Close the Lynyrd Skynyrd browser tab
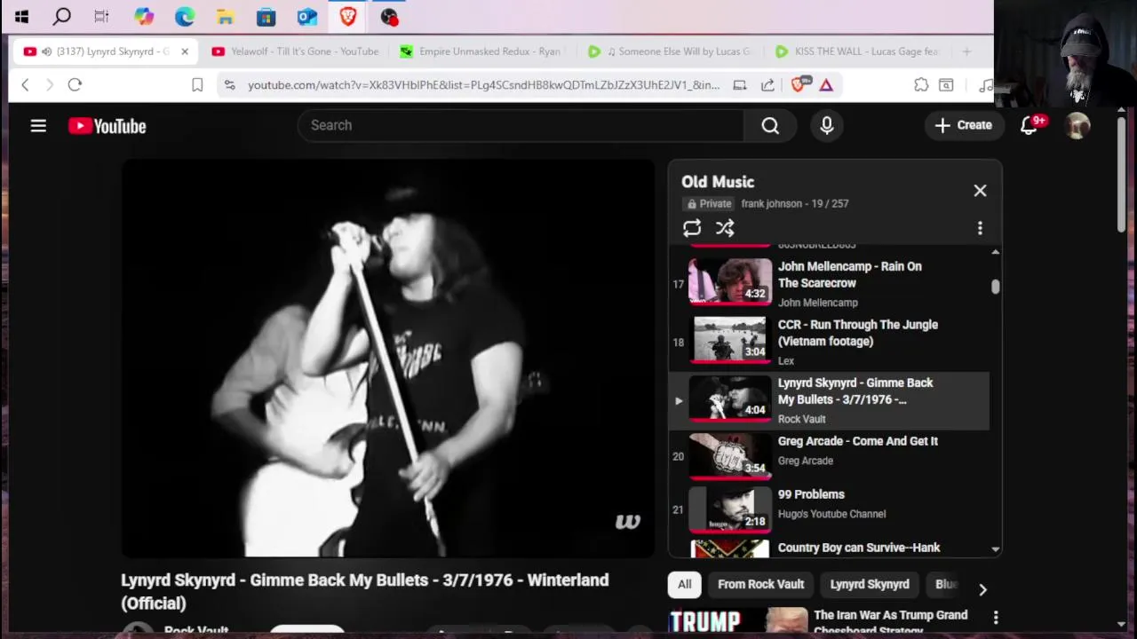1137x639 pixels. pyautogui.click(x=185, y=51)
